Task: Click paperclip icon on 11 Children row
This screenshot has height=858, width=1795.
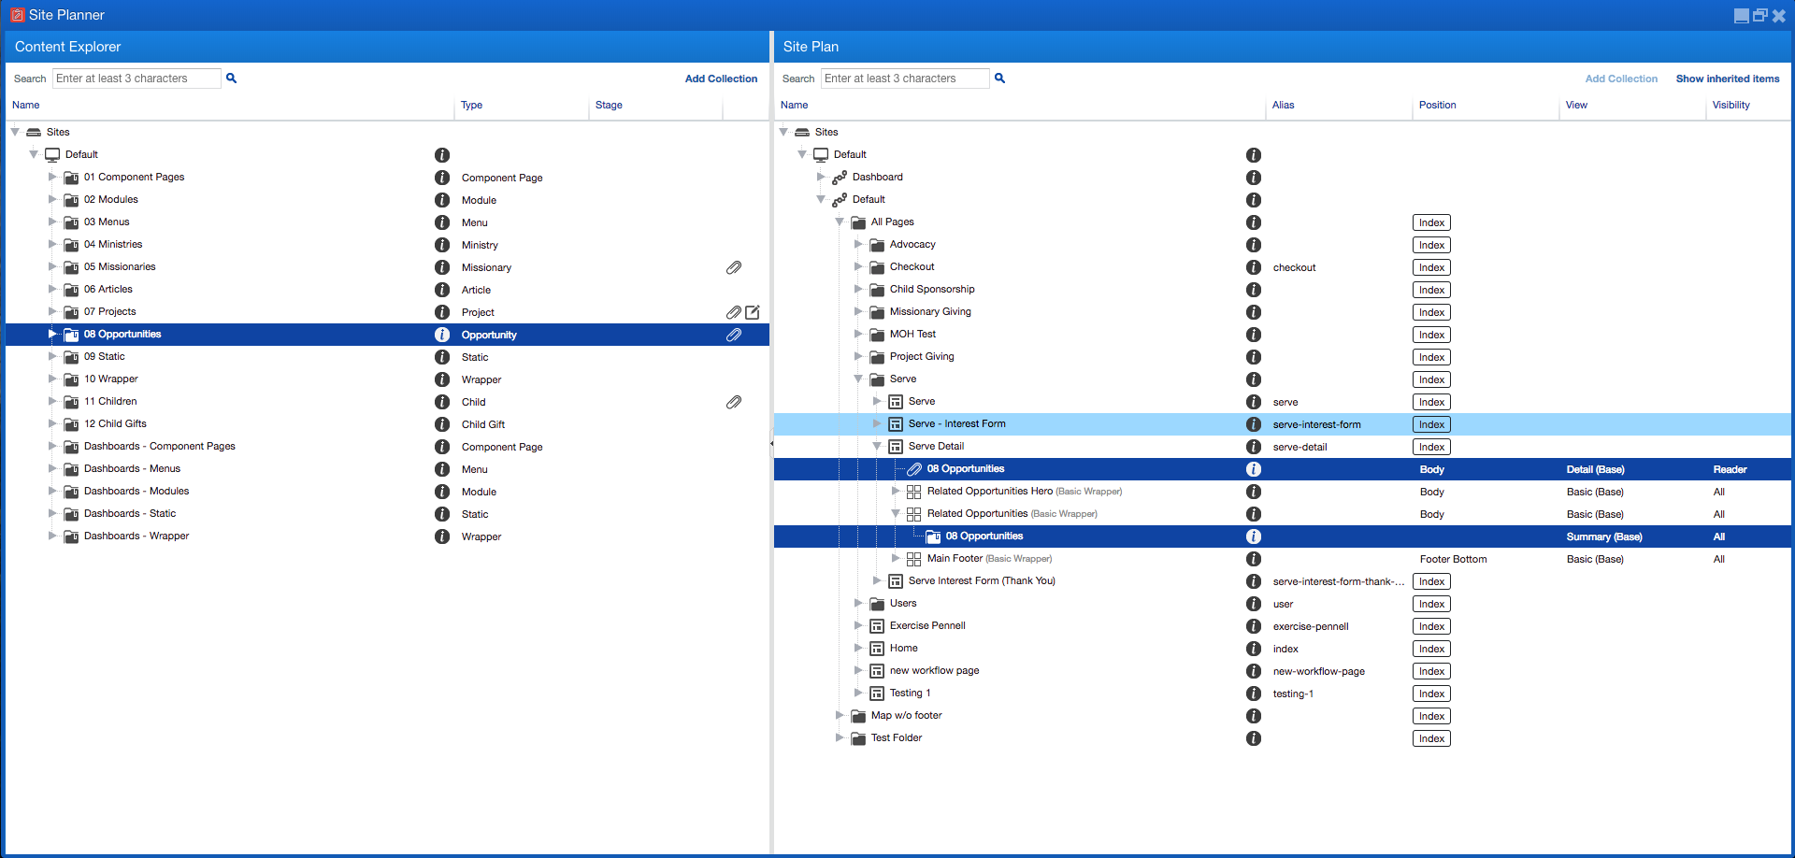Action: (734, 402)
